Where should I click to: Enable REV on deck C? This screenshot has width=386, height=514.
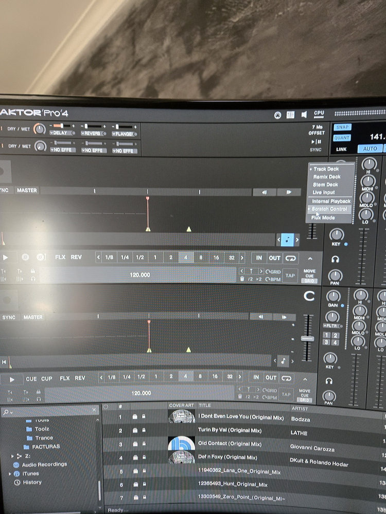coord(80,378)
